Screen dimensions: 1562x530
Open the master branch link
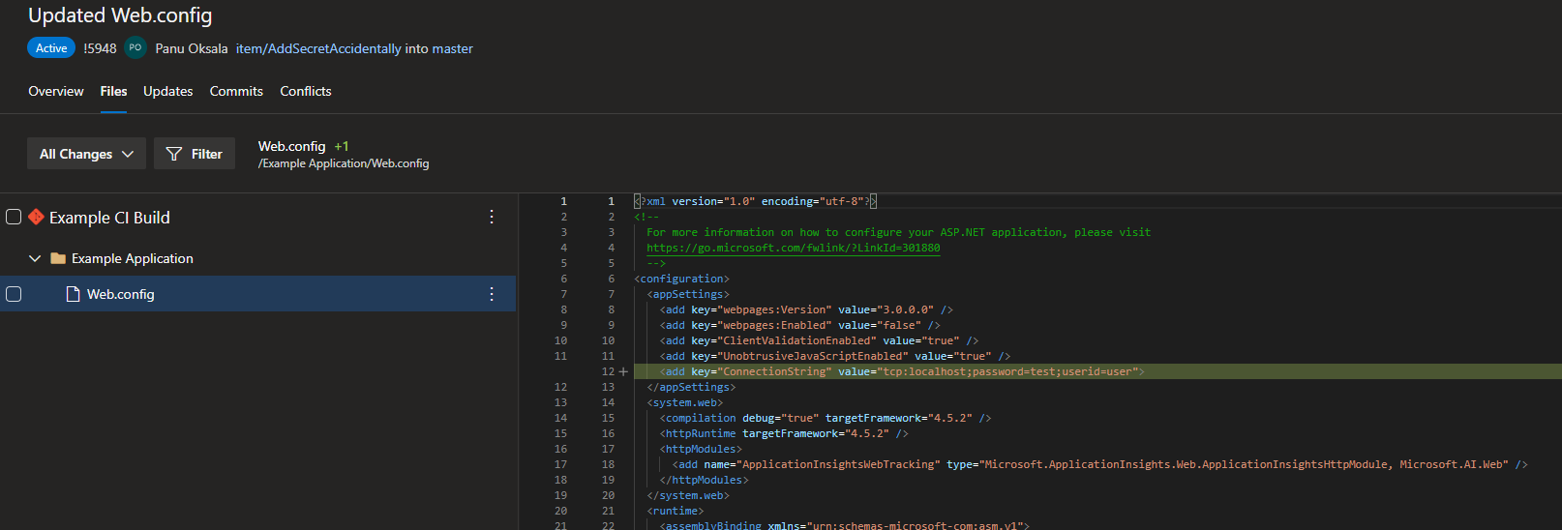click(452, 48)
